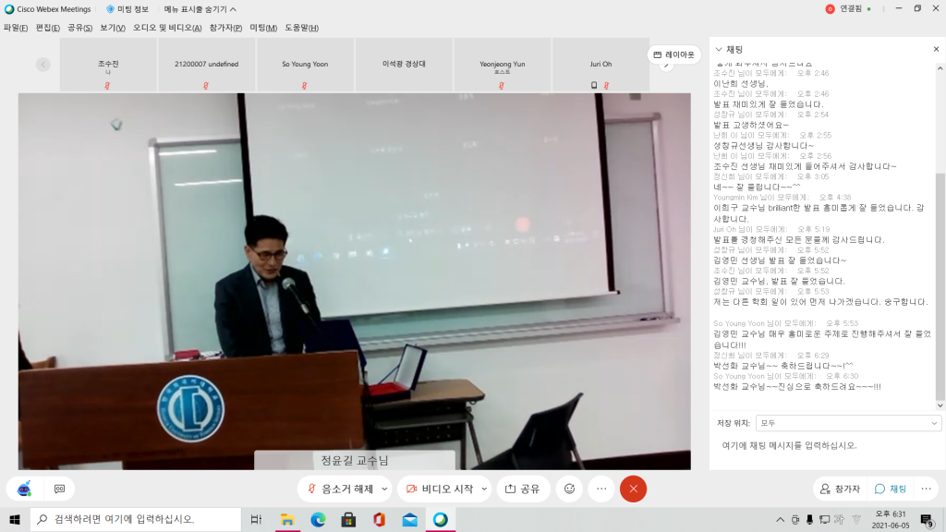
Task: Toggle the 채팅 chat panel button
Action: (x=891, y=489)
